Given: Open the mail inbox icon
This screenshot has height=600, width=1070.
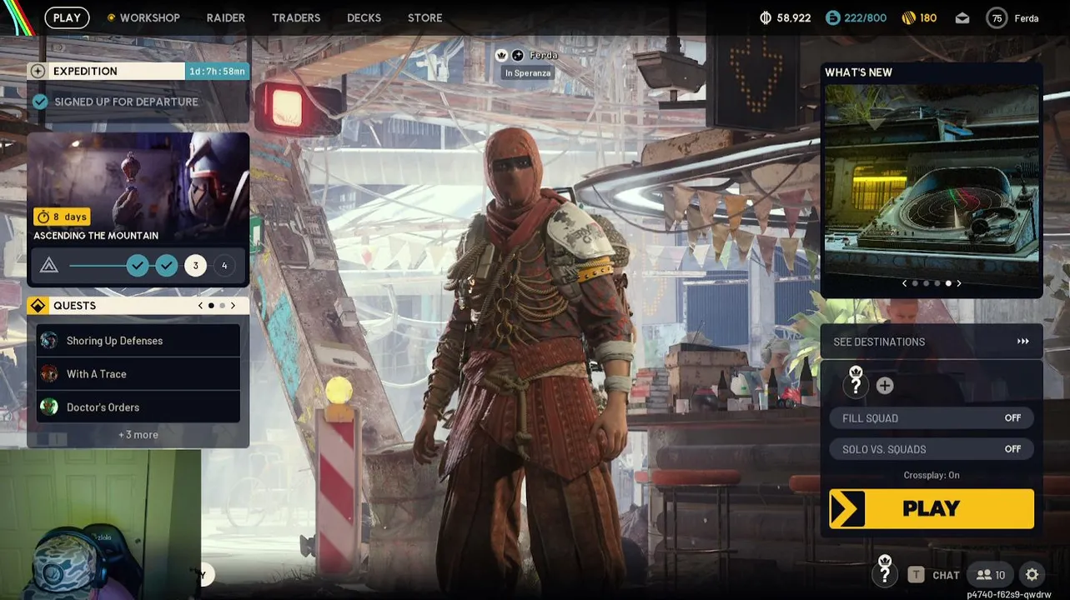Looking at the screenshot, I should pos(962,17).
